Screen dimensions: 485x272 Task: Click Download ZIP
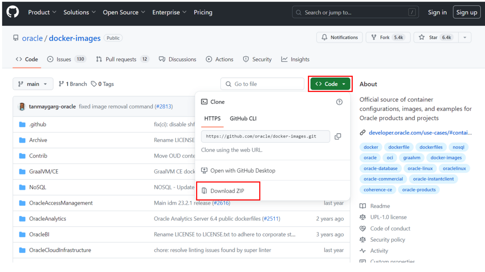[x=227, y=191]
